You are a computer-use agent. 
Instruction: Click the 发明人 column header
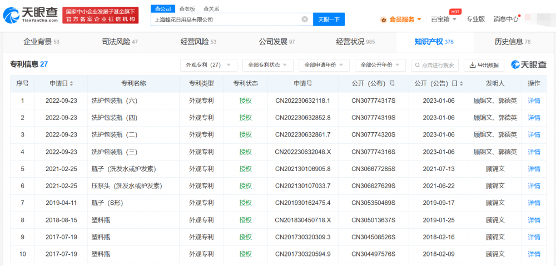[495, 84]
